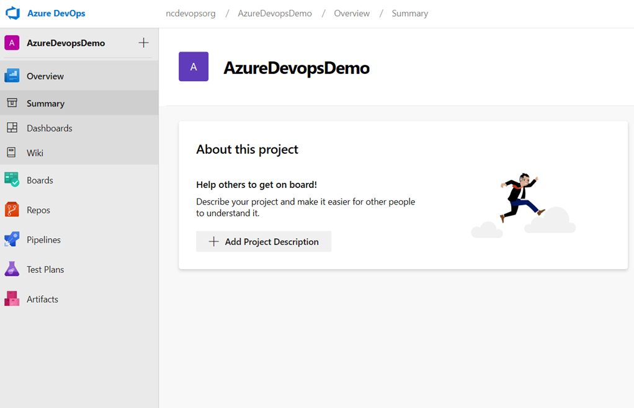This screenshot has height=408, width=634.
Task: Select the Summary breadcrumb link
Action: pos(409,13)
